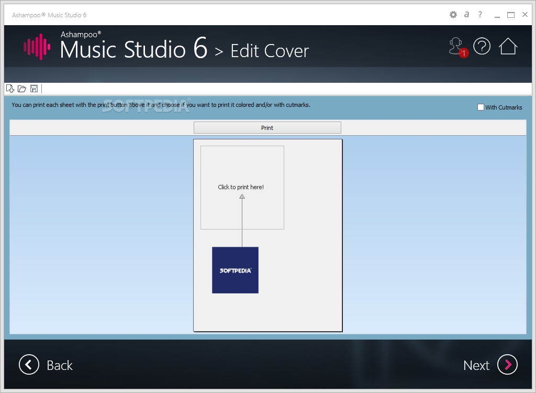This screenshot has height=393, width=536.
Task: Close the Ashampoo Music Studio window
Action: pos(525,14)
